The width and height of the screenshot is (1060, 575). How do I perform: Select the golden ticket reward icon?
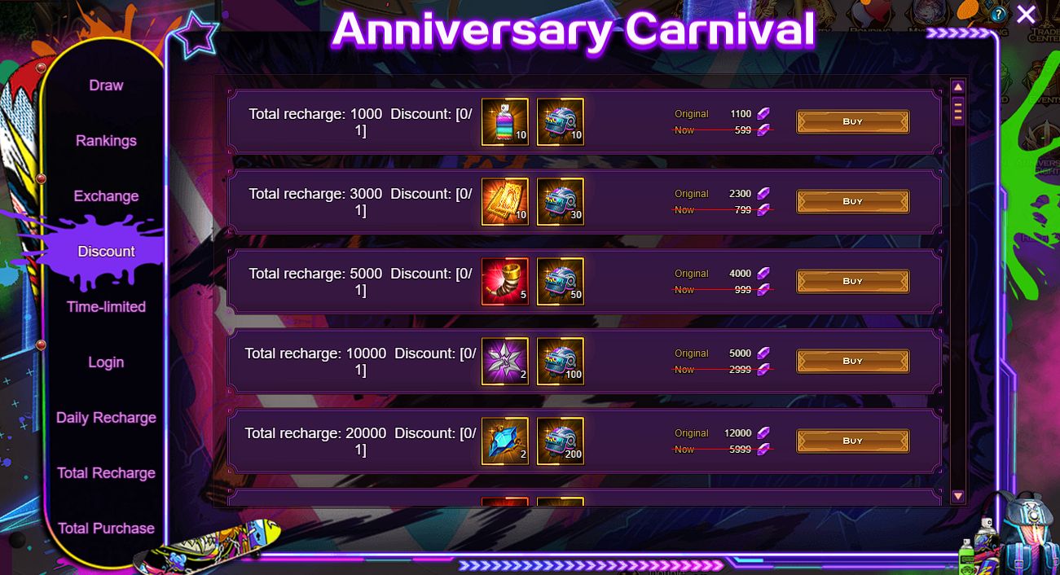505,202
